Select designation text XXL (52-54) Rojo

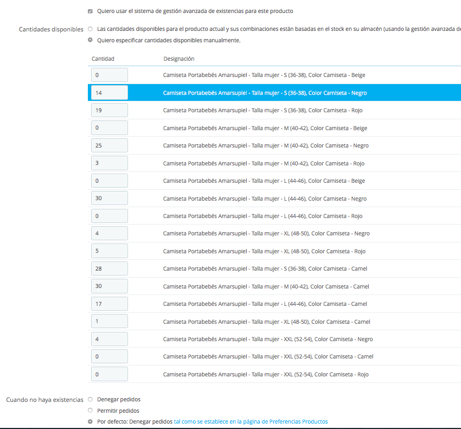266,375
